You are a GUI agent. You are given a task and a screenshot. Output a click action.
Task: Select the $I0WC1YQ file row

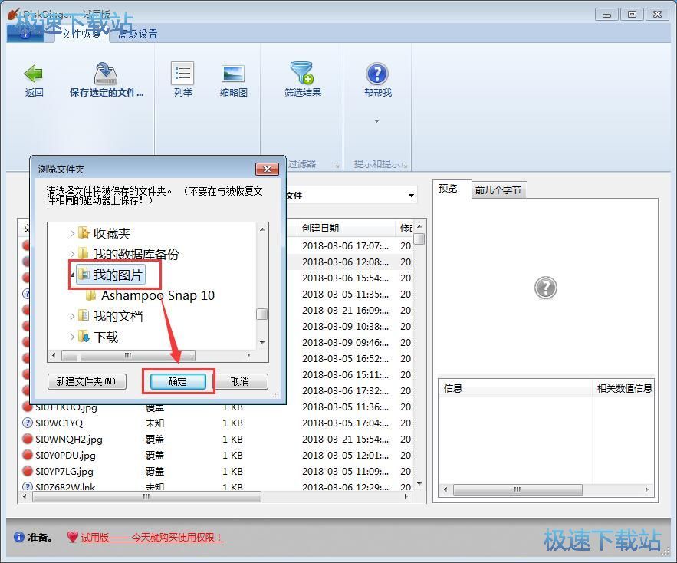[216, 423]
